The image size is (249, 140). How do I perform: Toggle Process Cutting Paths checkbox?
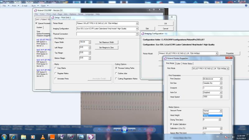click(x=116, y=68)
